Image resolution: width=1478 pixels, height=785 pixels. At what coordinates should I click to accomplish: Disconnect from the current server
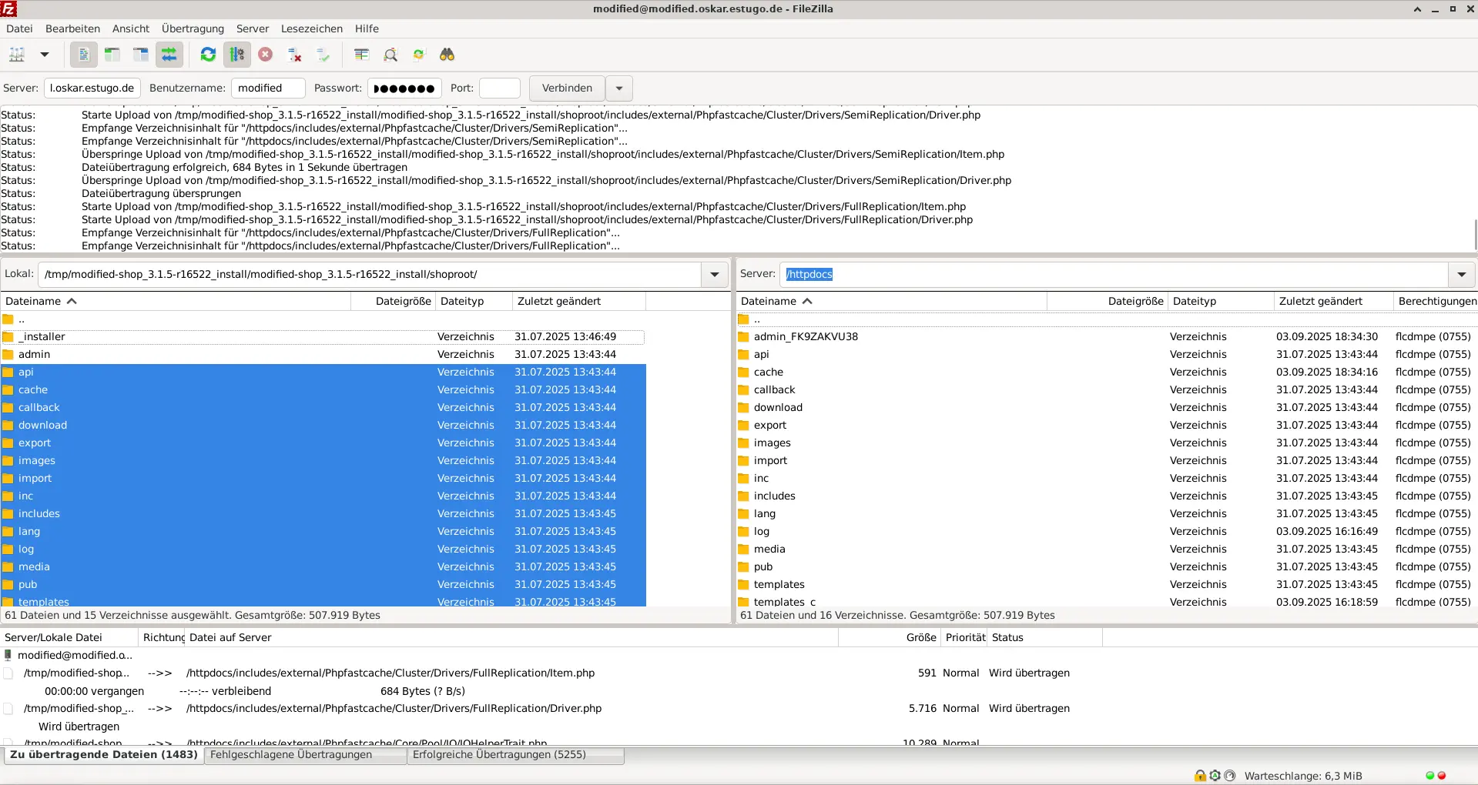click(294, 55)
